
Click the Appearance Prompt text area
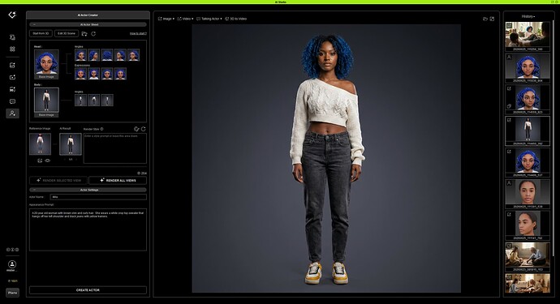point(88,229)
